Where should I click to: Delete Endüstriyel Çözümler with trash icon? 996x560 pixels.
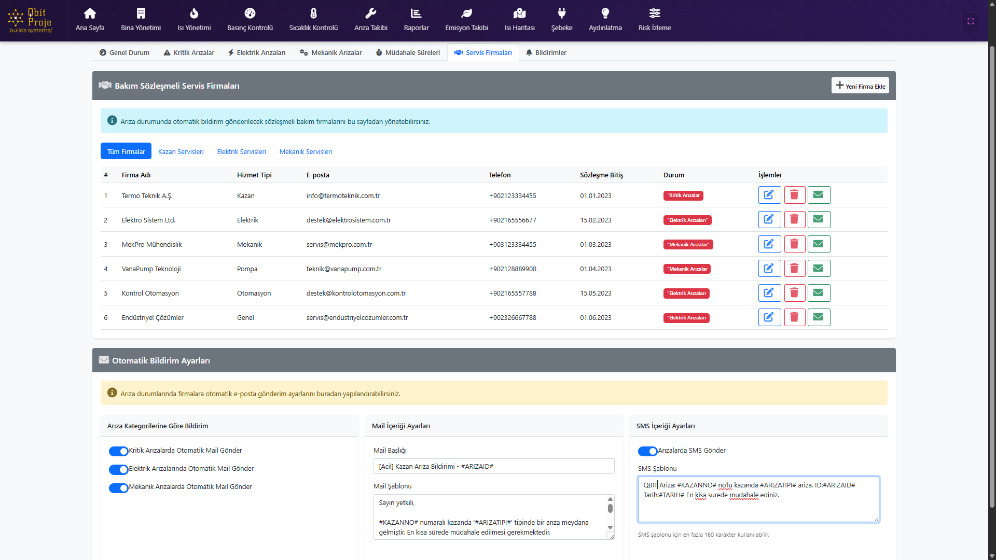click(x=794, y=317)
